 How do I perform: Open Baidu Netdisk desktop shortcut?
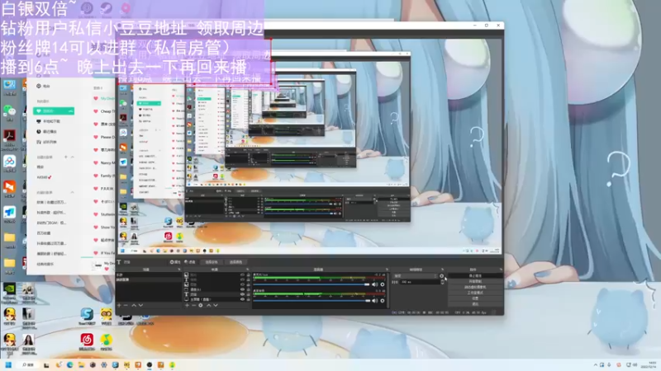tap(9, 162)
